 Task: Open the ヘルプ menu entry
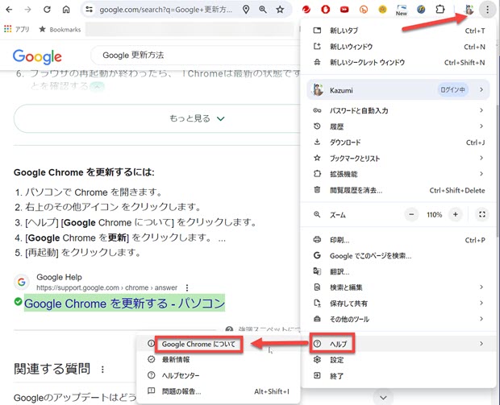(x=339, y=344)
